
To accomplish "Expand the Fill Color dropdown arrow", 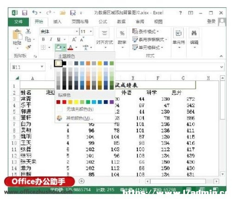I will [64, 47].
